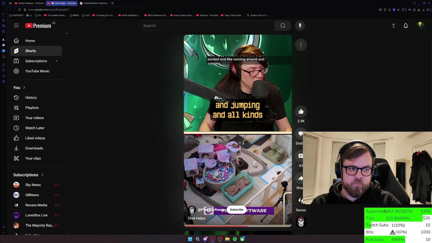Screen dimensions: 432x243
Task: Open The Majority Report channel
Action: (x=36, y=225)
